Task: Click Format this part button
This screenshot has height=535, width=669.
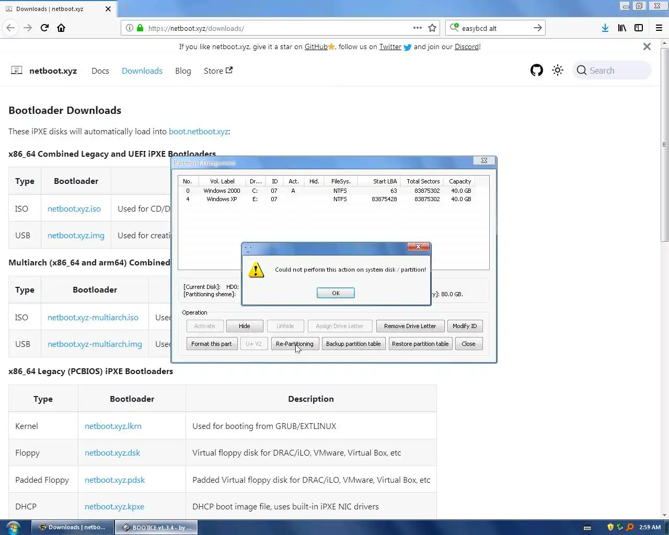Action: (x=211, y=344)
